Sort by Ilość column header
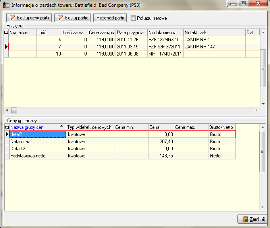This screenshot has width=270, height=228. (49, 33)
